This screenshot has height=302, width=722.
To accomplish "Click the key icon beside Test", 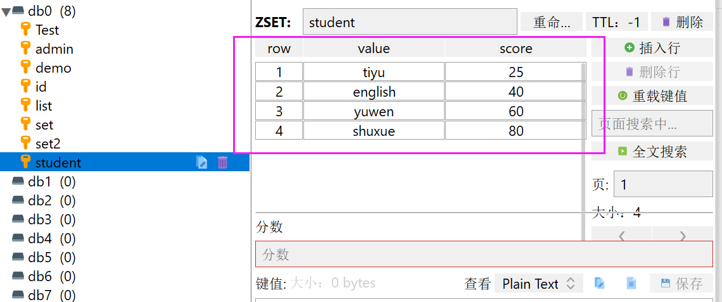I will pos(26,30).
